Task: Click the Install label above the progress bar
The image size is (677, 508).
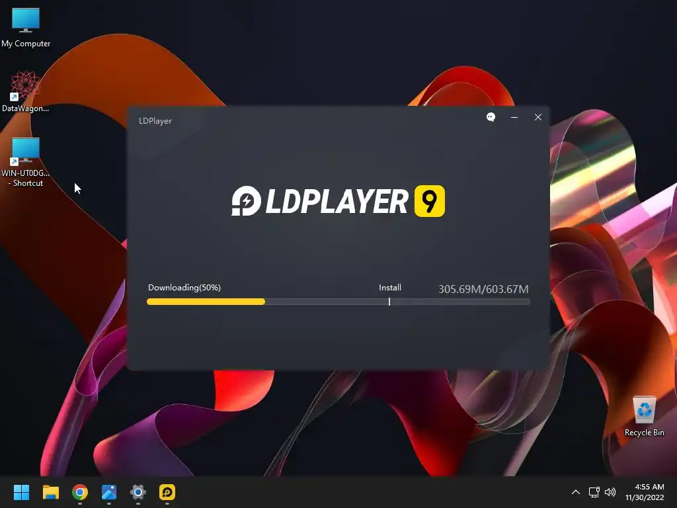Action: [390, 288]
